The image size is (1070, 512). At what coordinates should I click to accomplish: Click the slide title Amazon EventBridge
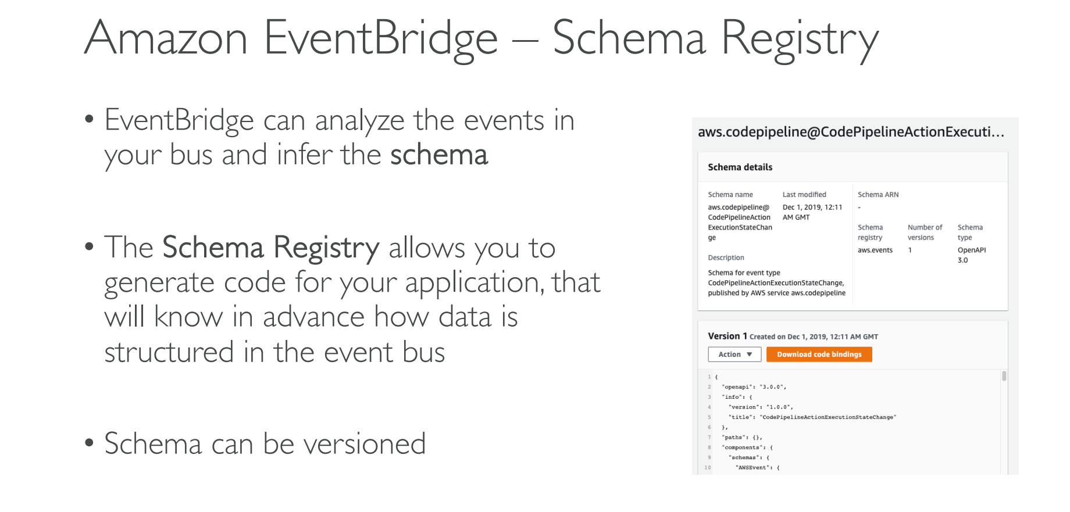point(481,38)
